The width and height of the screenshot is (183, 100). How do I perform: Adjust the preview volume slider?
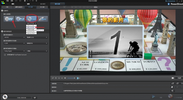click(71, 78)
